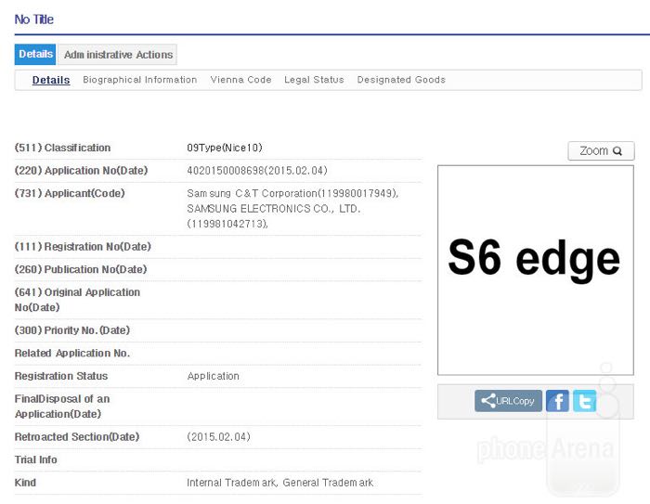Go to Legal Status section
The width and height of the screenshot is (650, 504).
(x=314, y=80)
